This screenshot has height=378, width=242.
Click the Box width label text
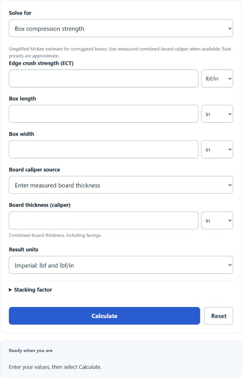click(x=21, y=134)
